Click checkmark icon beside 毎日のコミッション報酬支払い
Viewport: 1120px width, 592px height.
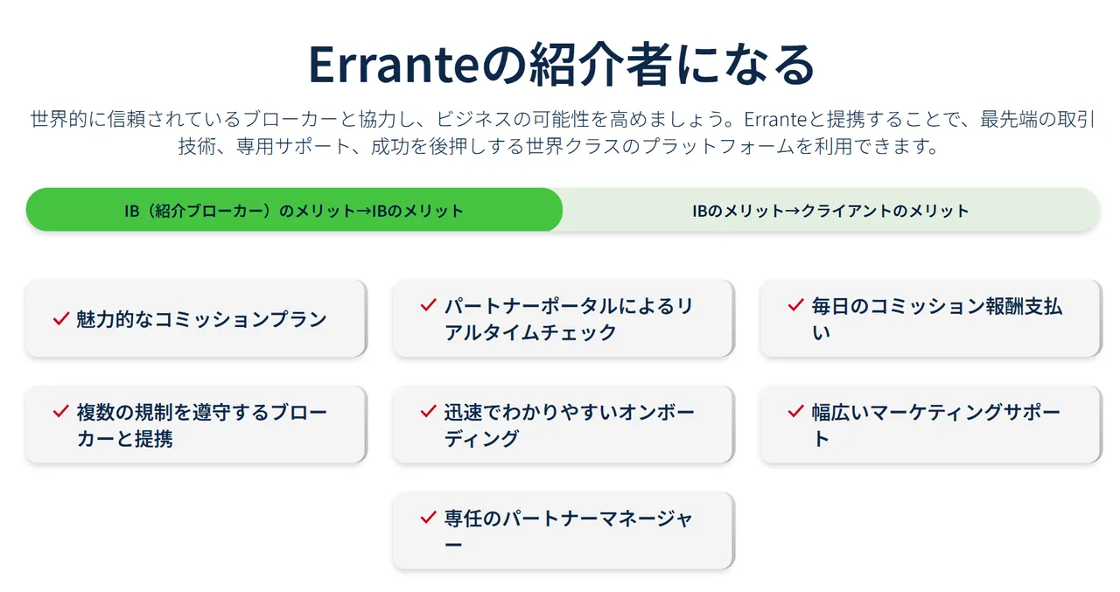coord(795,305)
